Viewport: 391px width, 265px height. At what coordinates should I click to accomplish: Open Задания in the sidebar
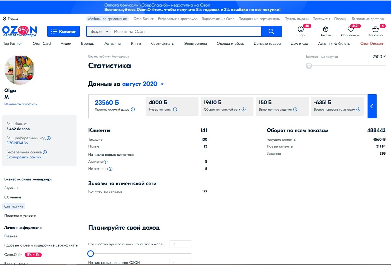(11, 188)
